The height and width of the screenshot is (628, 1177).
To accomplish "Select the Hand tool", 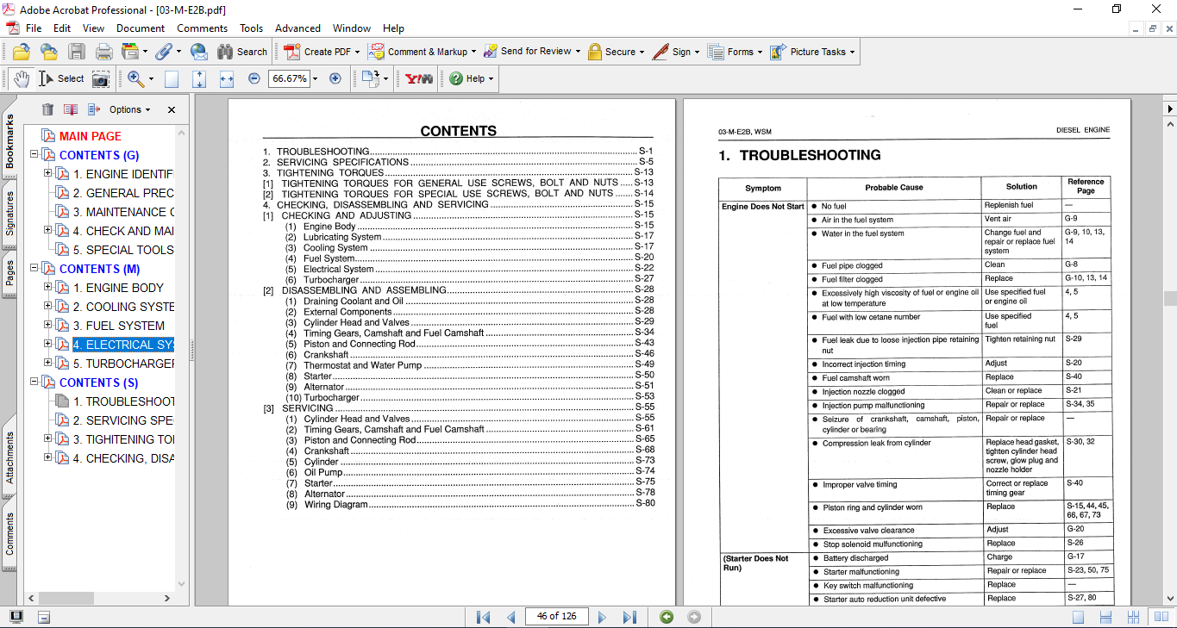I will pyautogui.click(x=20, y=78).
